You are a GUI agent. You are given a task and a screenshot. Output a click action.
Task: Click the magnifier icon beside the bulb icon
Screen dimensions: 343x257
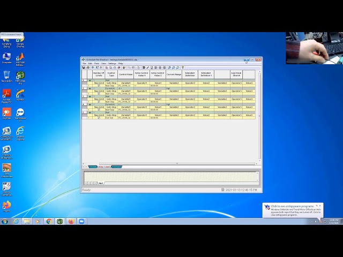click(x=178, y=67)
